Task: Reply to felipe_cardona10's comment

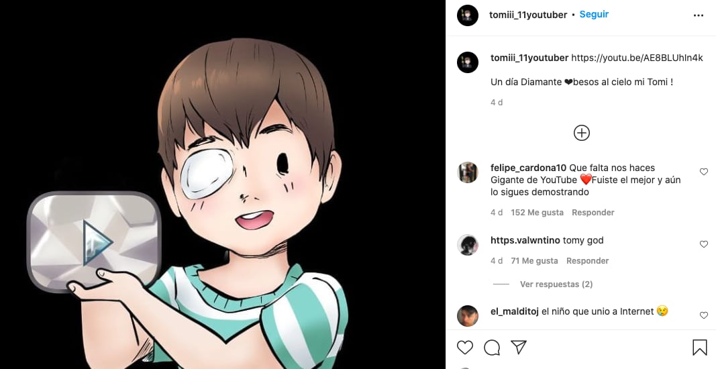Action: [x=593, y=213]
